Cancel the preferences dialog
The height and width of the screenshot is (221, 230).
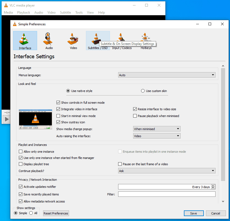point(216,213)
